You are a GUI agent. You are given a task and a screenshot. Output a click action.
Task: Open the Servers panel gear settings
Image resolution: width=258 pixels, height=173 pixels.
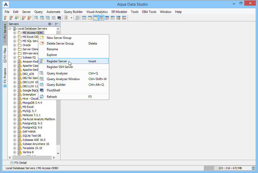[50, 24]
